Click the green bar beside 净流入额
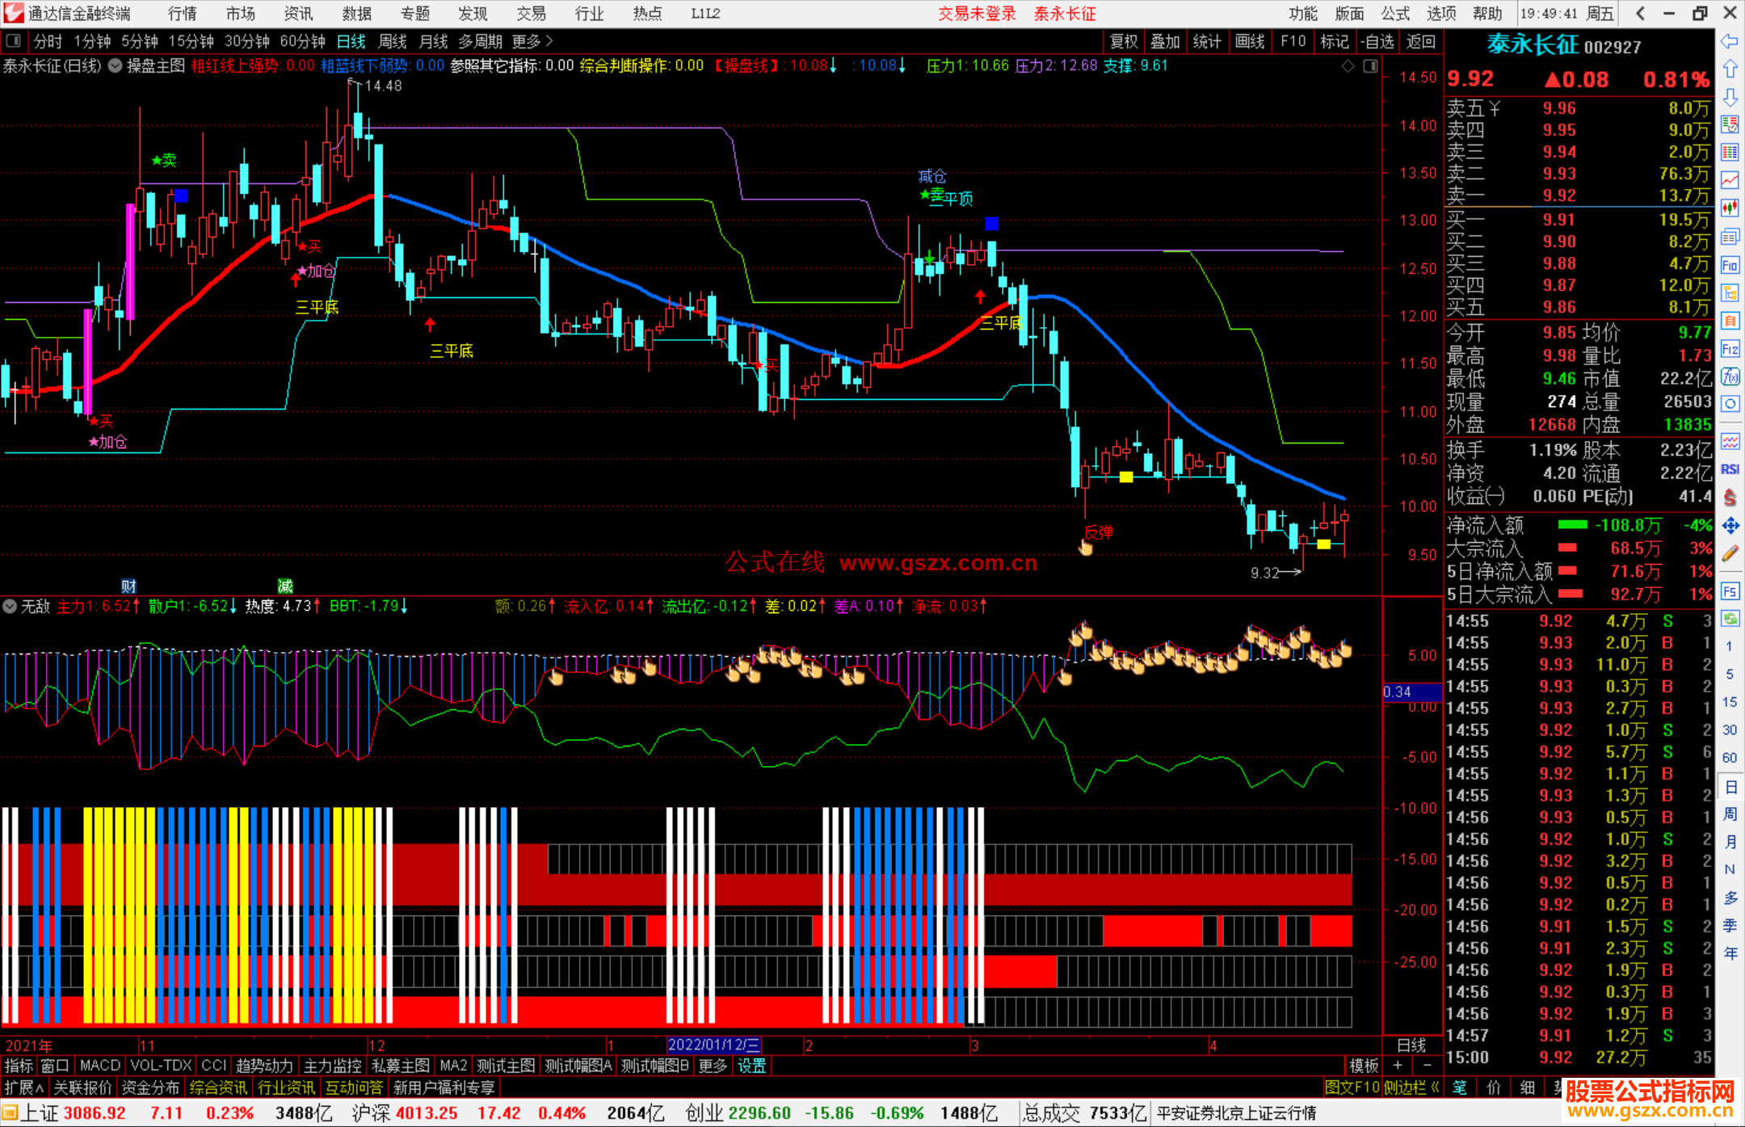The height and width of the screenshot is (1127, 1745). pyautogui.click(x=1572, y=525)
